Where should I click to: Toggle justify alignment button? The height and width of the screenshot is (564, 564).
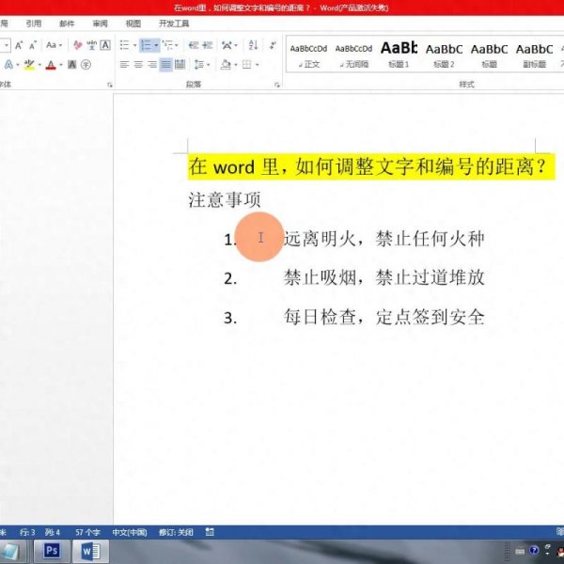click(x=166, y=65)
